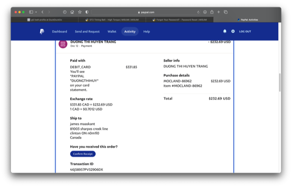The height and width of the screenshot is (187, 292).
Task: Switch to the DuckDuckGo gt2 belt tab
Action: pos(45,20)
